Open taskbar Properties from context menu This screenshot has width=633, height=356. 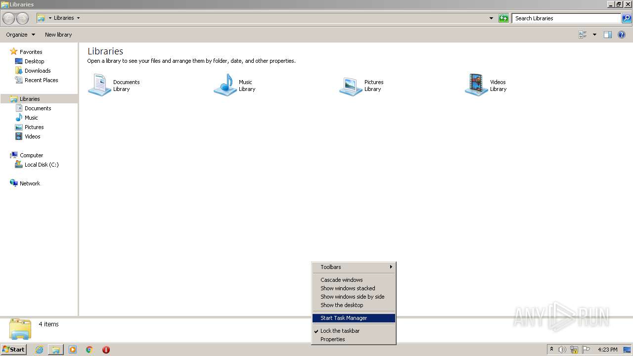coord(354,339)
